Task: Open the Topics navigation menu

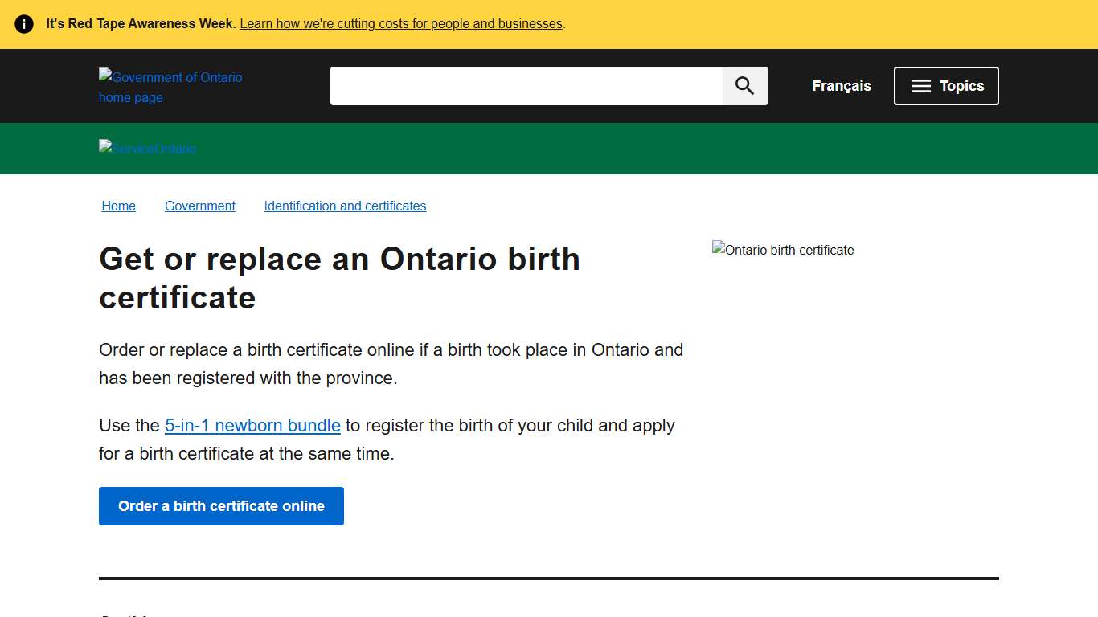Action: 946,86
